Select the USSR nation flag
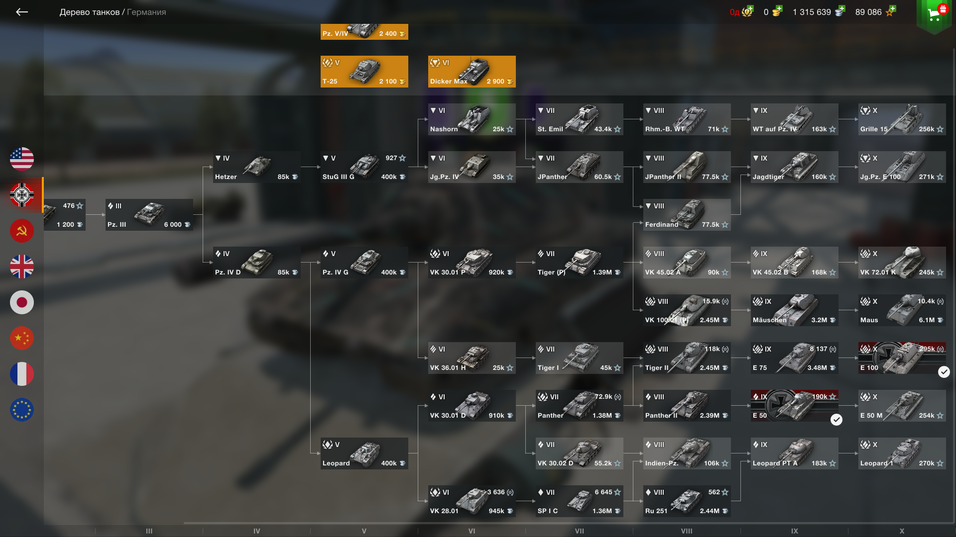Screen dimensions: 956x537 22,231
